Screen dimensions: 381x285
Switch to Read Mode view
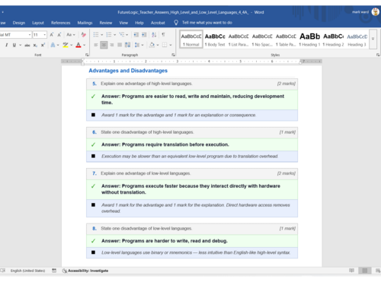click(351, 271)
